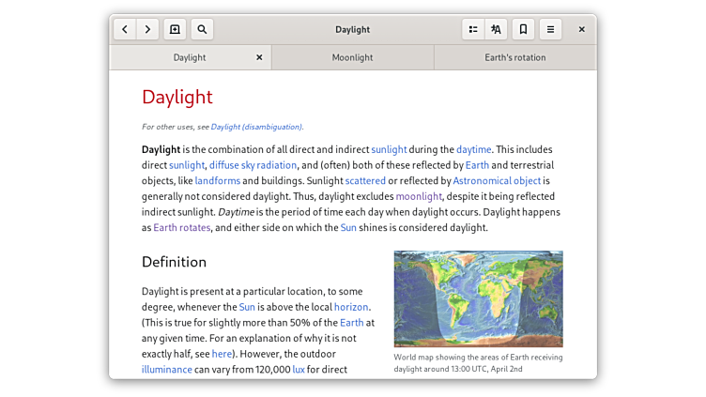Open the world daylight map image
This screenshot has width=706, height=397.
tap(478, 298)
